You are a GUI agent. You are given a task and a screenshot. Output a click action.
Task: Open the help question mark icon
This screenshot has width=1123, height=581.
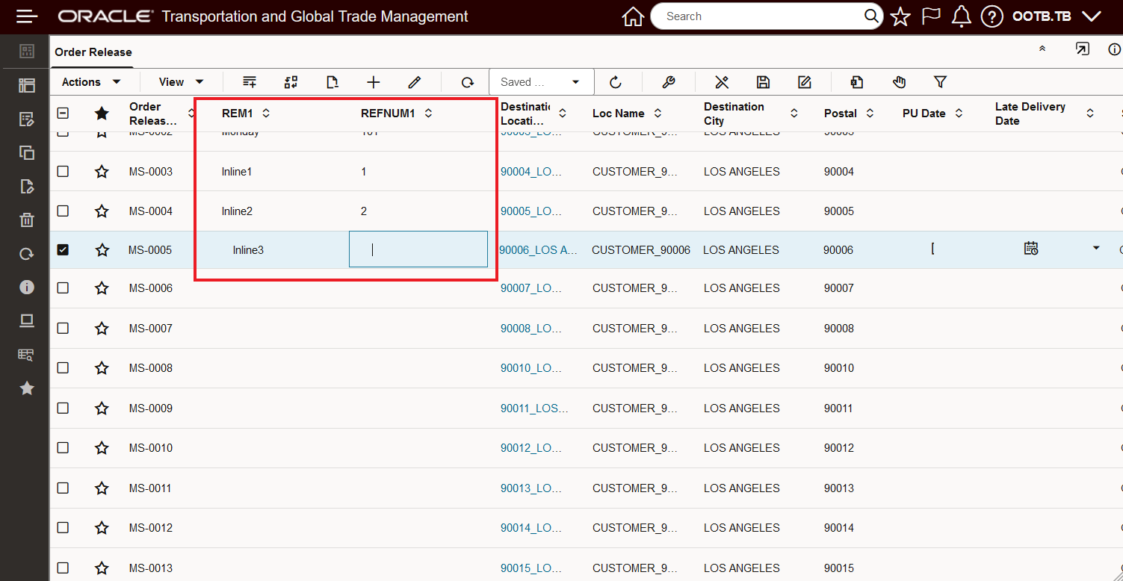pos(991,16)
